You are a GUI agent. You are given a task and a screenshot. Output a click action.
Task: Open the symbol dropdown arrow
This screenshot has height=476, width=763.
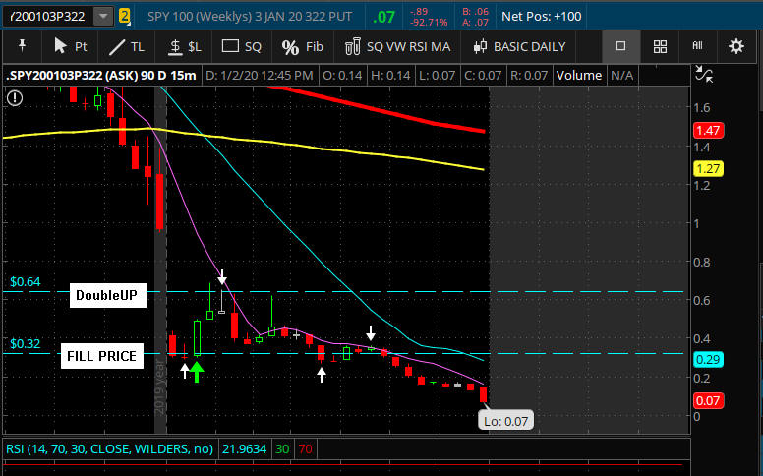pyautogui.click(x=103, y=16)
